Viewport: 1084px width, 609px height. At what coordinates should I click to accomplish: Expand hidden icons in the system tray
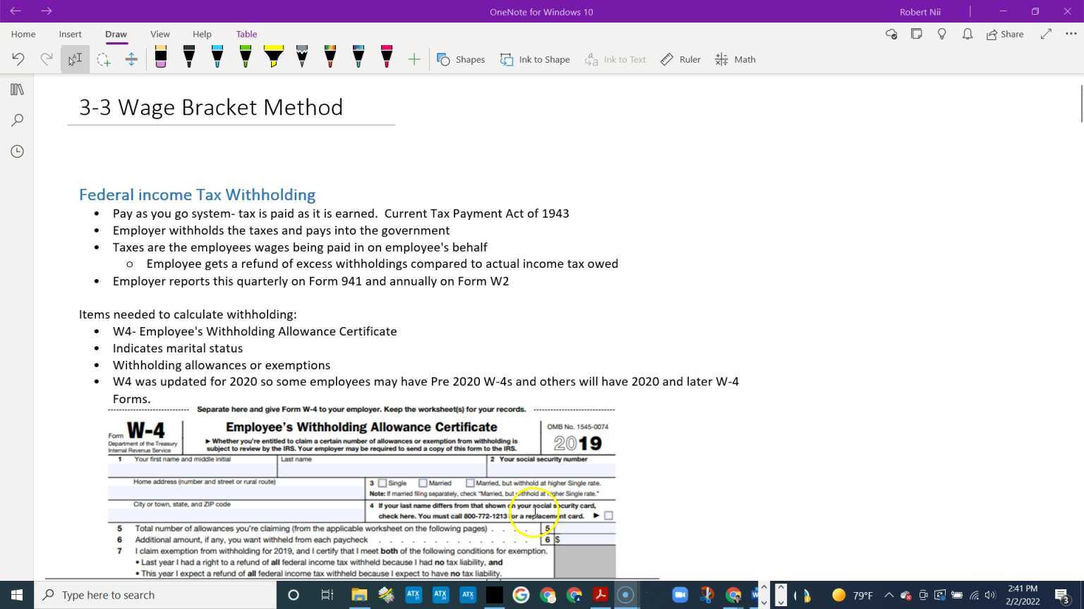889,594
